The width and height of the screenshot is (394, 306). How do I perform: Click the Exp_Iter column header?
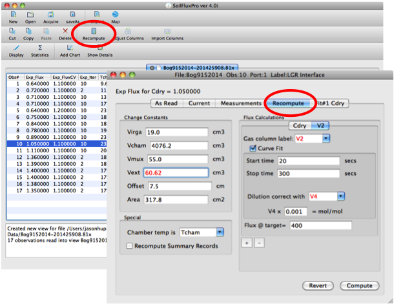click(88, 77)
